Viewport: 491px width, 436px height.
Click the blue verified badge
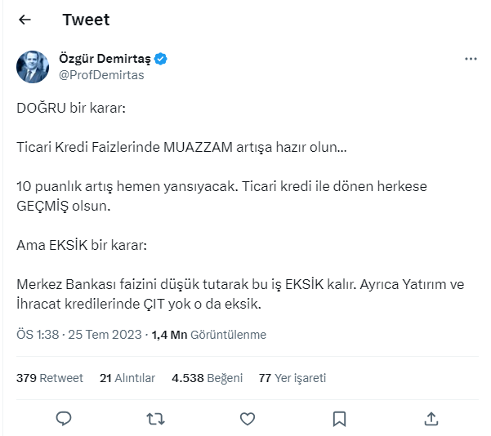[x=163, y=60]
